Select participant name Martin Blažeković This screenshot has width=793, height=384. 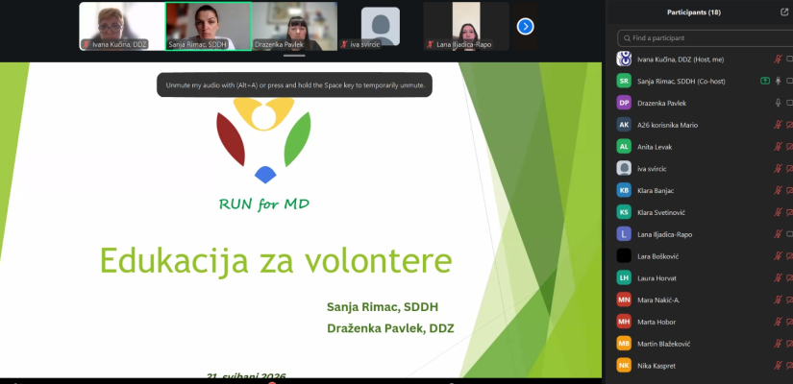coord(664,344)
